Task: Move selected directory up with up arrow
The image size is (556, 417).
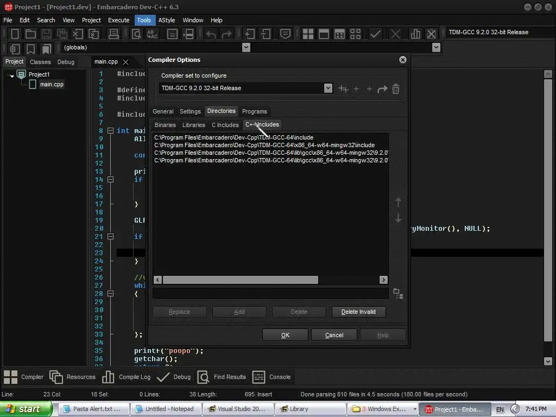Action: point(398,202)
